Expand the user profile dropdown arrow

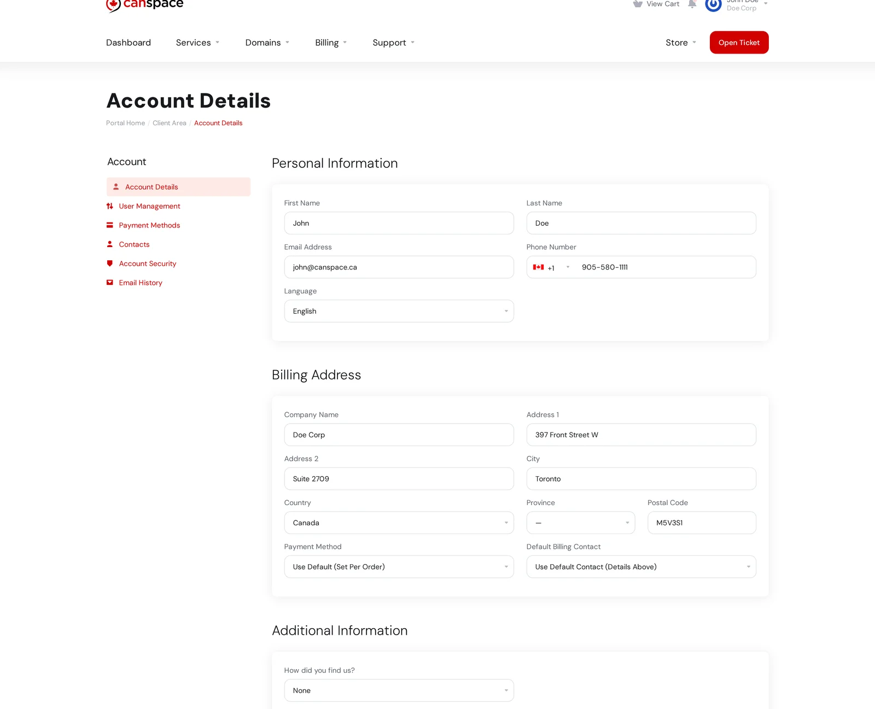[766, 3]
